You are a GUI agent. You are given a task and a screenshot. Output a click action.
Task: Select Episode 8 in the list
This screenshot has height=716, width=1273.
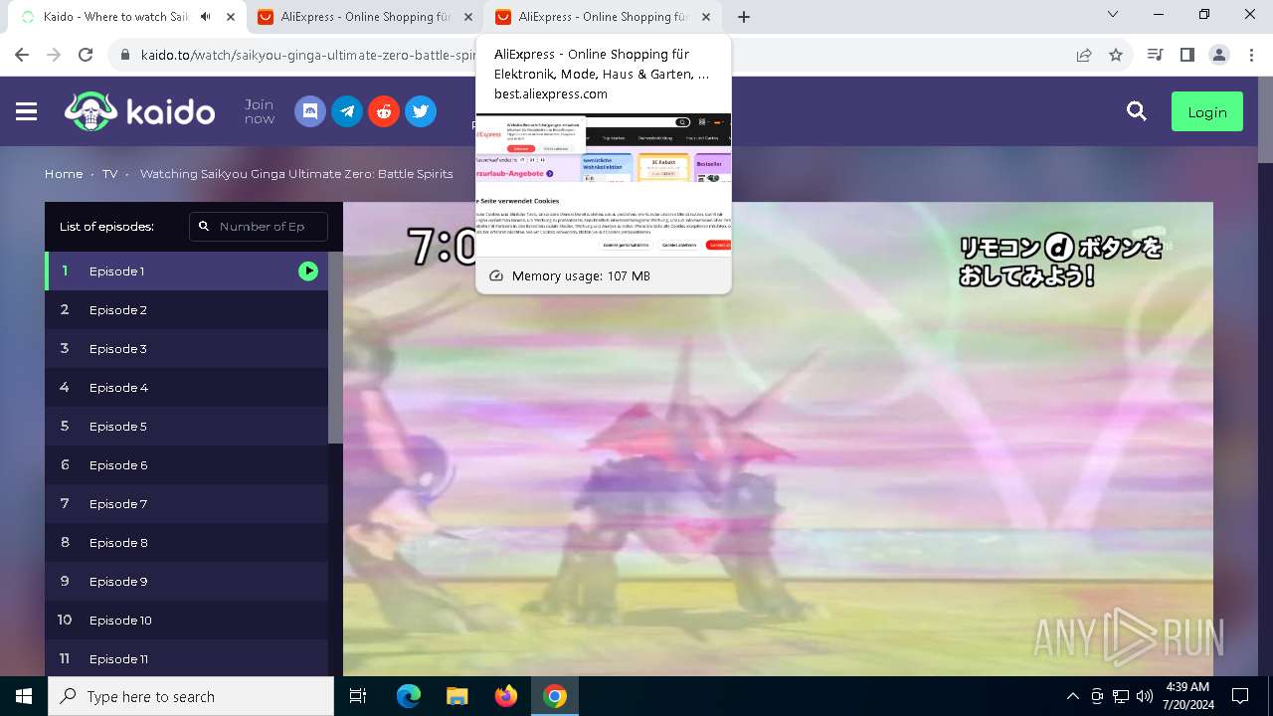coord(186,542)
